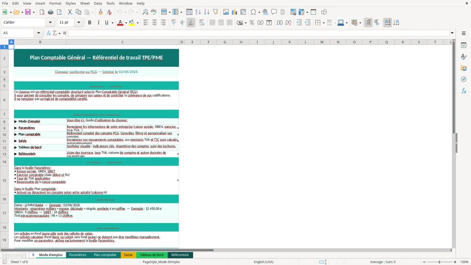
Task: Open the 11 pt font size dropdown
Action: tap(79, 23)
